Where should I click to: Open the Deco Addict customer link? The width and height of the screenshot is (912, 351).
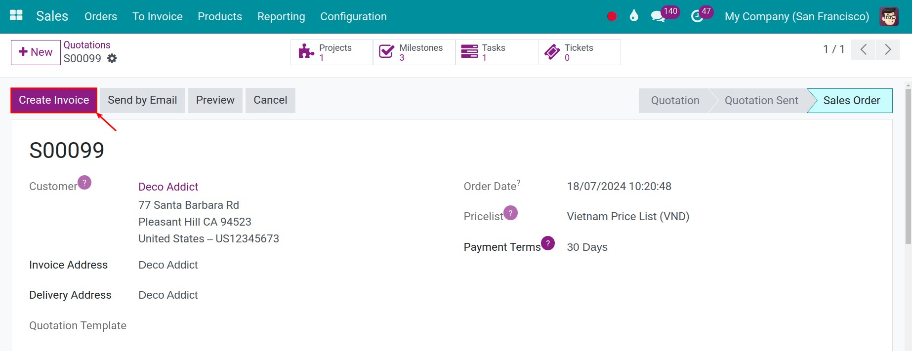(x=168, y=187)
